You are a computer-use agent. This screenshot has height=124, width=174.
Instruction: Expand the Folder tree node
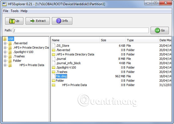pos(5,61)
